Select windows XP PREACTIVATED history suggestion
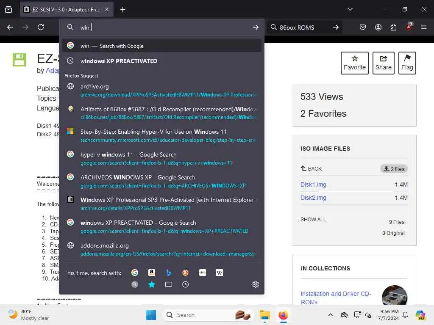434x325 pixels. pyautogui.click(x=161, y=61)
